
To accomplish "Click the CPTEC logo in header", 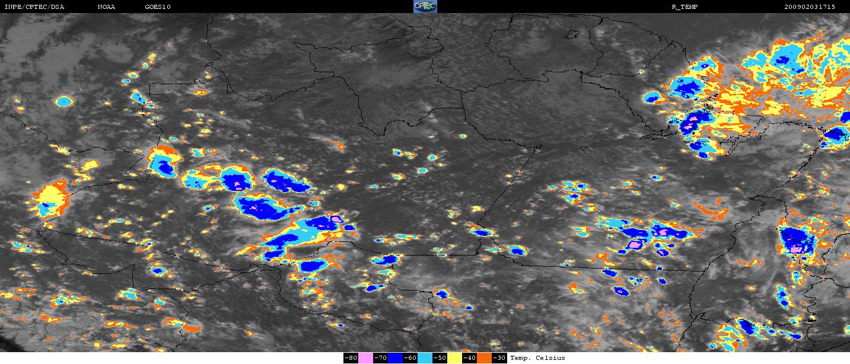I will tap(425, 7).
